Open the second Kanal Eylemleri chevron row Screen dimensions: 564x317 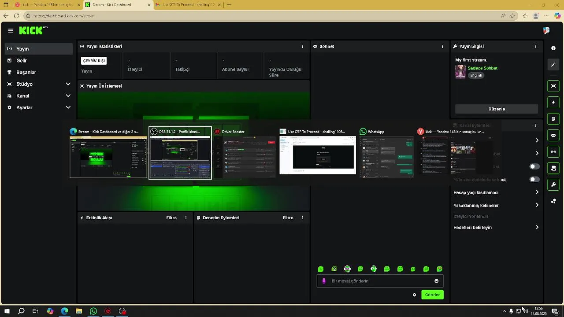click(x=537, y=153)
